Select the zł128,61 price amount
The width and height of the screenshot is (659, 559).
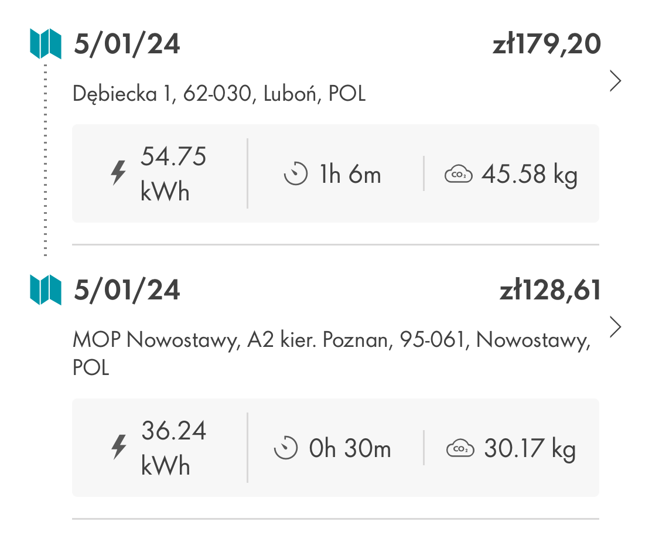(x=550, y=290)
